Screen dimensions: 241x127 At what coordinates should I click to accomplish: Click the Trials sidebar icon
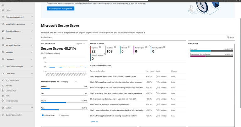(x=3, y=96)
